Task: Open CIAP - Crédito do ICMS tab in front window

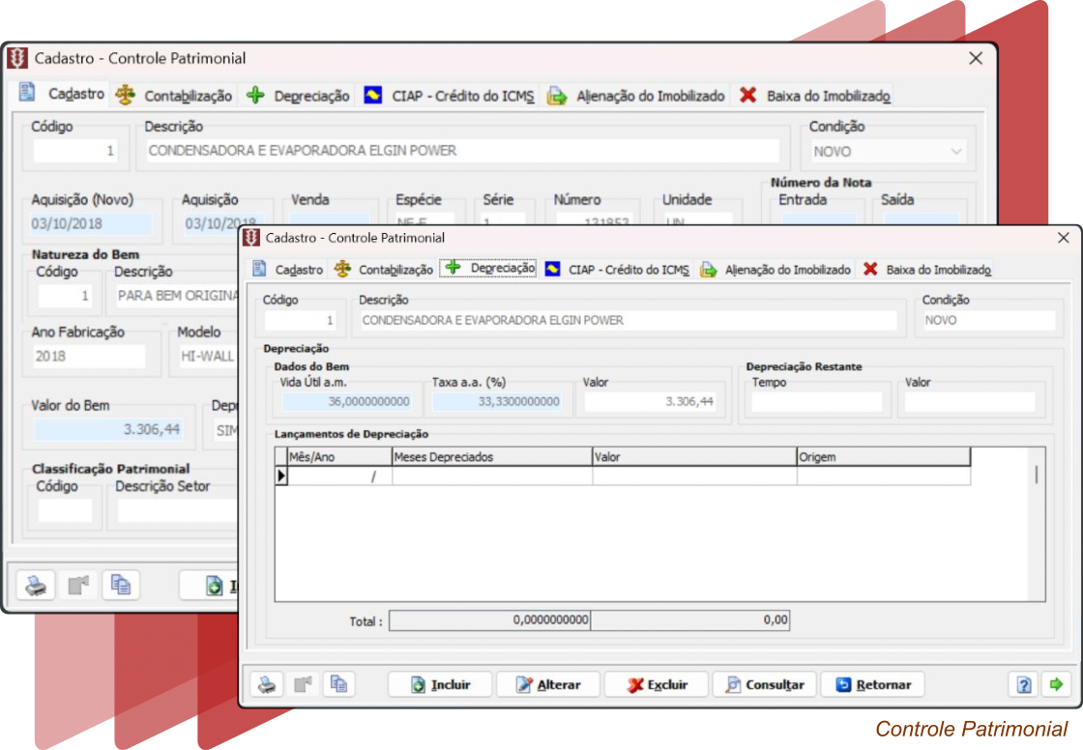Action: [x=617, y=270]
